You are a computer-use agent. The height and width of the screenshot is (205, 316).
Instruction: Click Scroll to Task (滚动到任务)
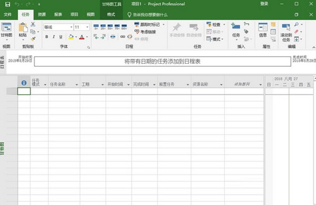(286, 32)
